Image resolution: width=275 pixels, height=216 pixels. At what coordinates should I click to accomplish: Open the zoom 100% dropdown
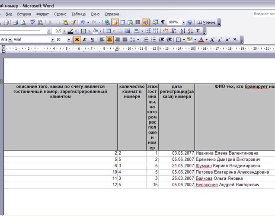point(183,22)
